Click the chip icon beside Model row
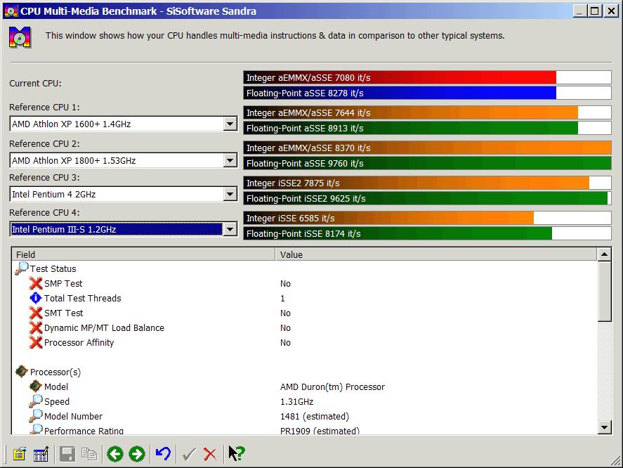Image resolution: width=623 pixels, height=468 pixels. 36,386
